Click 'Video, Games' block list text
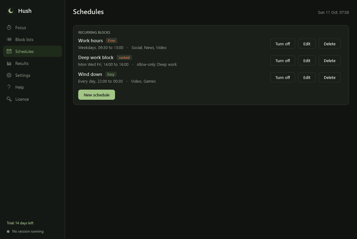This screenshot has height=239, width=357. [143, 81]
